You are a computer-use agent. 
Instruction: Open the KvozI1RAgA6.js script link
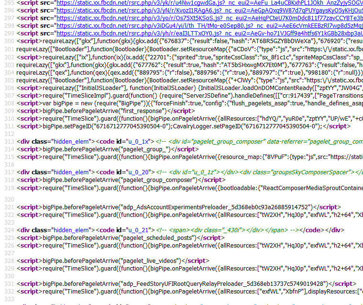(x=209, y=11)
